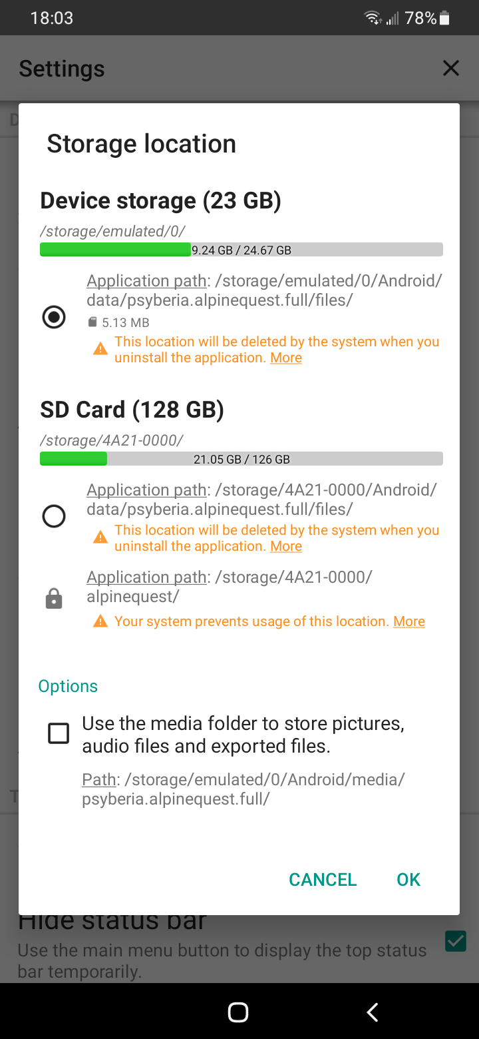Confirm storage location with OK
This screenshot has height=1039, width=479.
pos(408,879)
